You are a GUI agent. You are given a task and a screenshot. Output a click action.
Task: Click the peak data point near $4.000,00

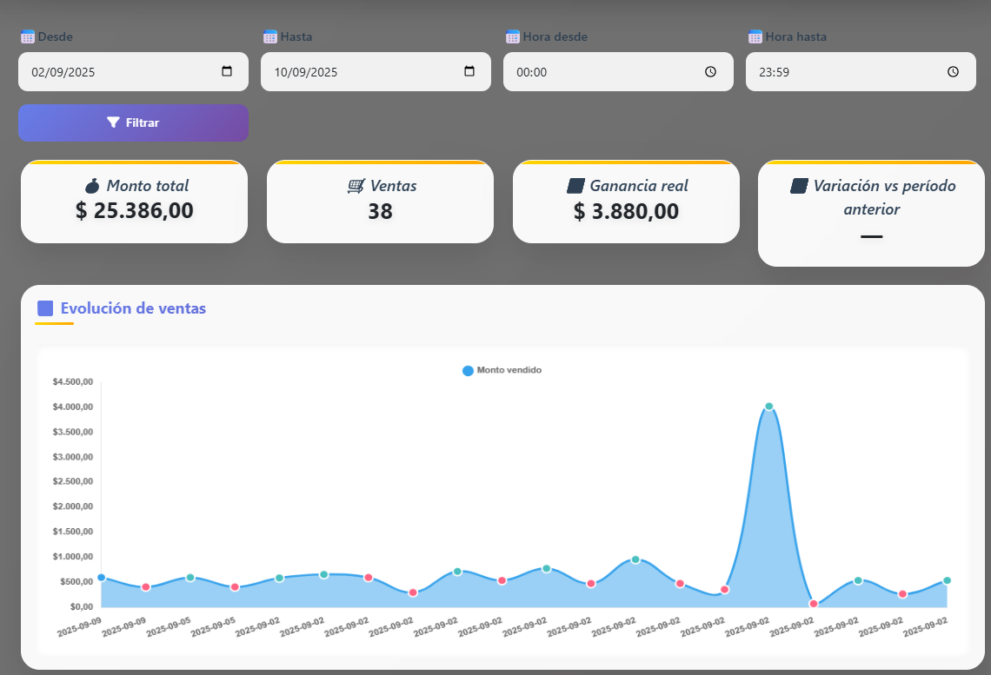tap(768, 407)
